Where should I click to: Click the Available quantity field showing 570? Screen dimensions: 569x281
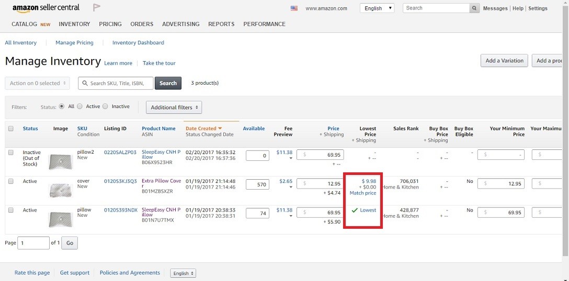(x=257, y=184)
